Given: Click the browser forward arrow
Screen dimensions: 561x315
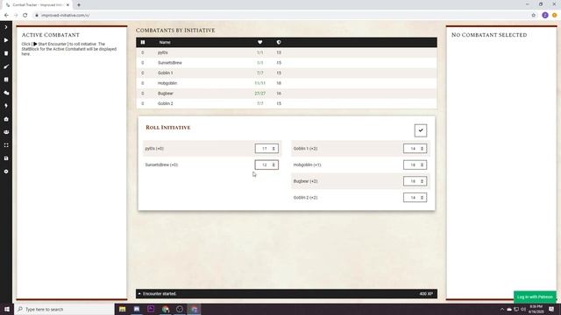Looking at the screenshot, I should [x=16, y=16].
